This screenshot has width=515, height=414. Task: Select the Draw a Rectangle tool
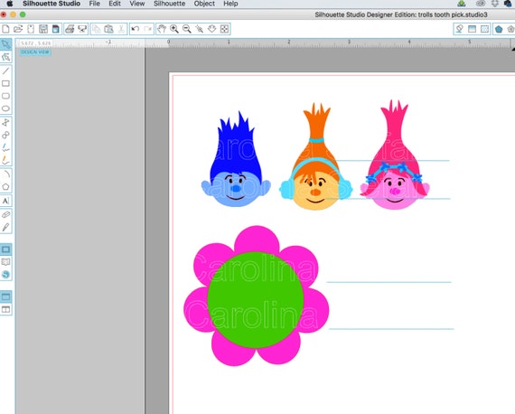6,83
